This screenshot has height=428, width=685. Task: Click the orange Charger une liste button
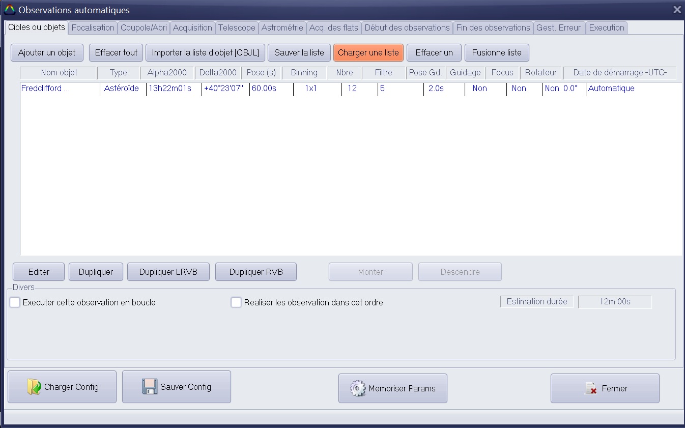[x=368, y=52]
